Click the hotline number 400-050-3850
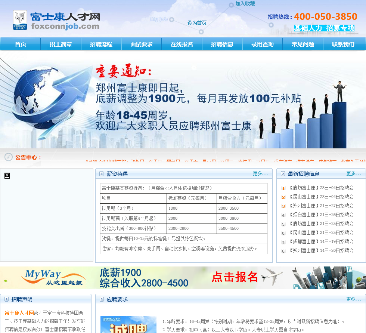Viewport: 366px width, 333px height. point(325,16)
